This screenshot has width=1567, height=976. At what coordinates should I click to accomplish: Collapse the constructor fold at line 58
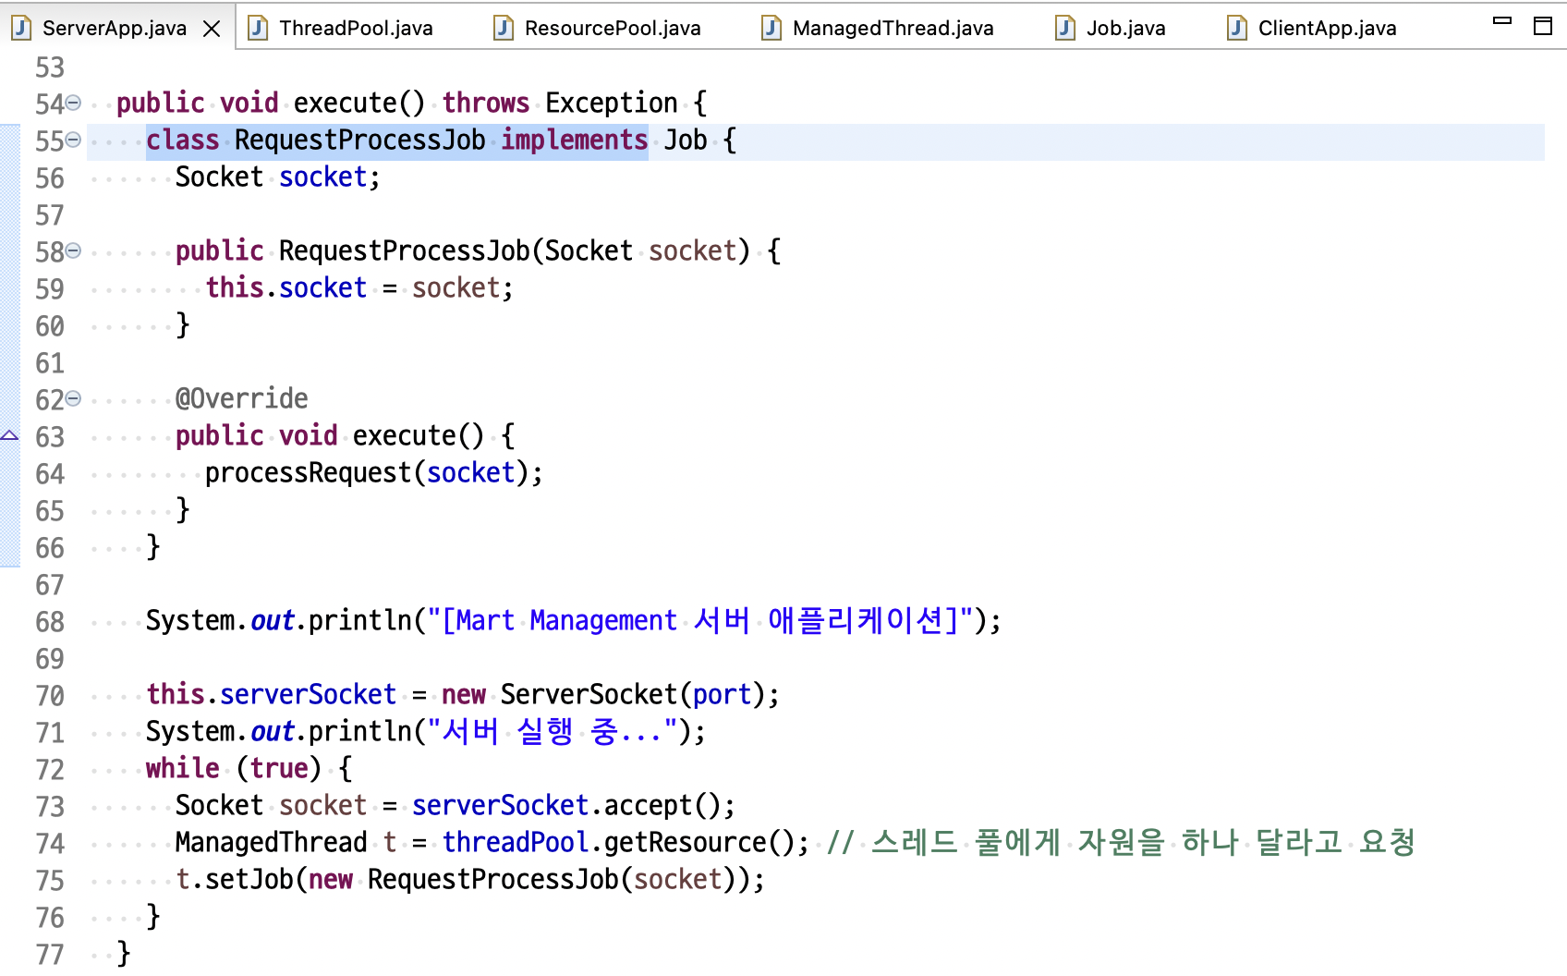pyautogui.click(x=73, y=250)
